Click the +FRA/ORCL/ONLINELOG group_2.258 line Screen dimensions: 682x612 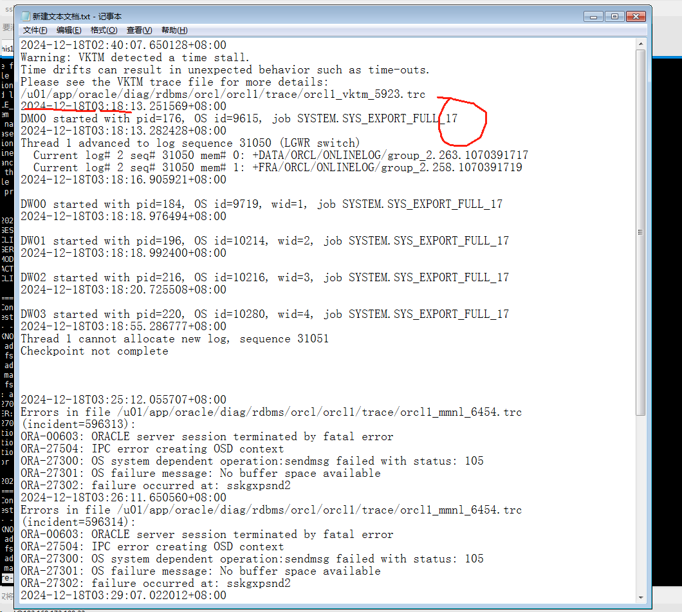pos(277,167)
